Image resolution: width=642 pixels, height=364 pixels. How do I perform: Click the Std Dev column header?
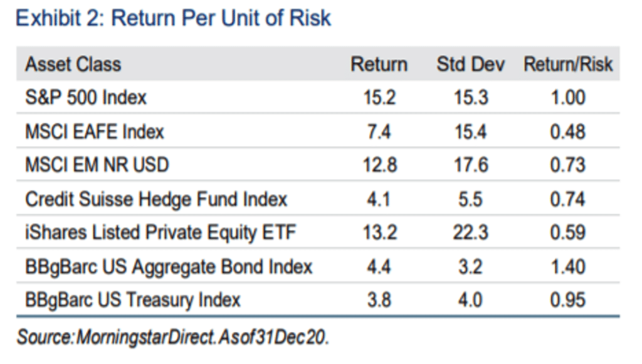point(470,65)
